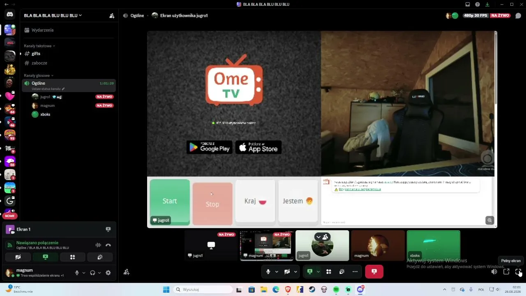Image resolution: width=526 pixels, height=296 pixels.
Task: Open screen share options dropdown in call bar
Action: point(318,272)
